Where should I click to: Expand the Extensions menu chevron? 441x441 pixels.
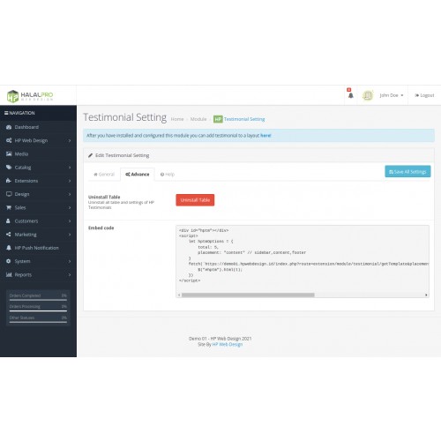[x=70, y=181]
